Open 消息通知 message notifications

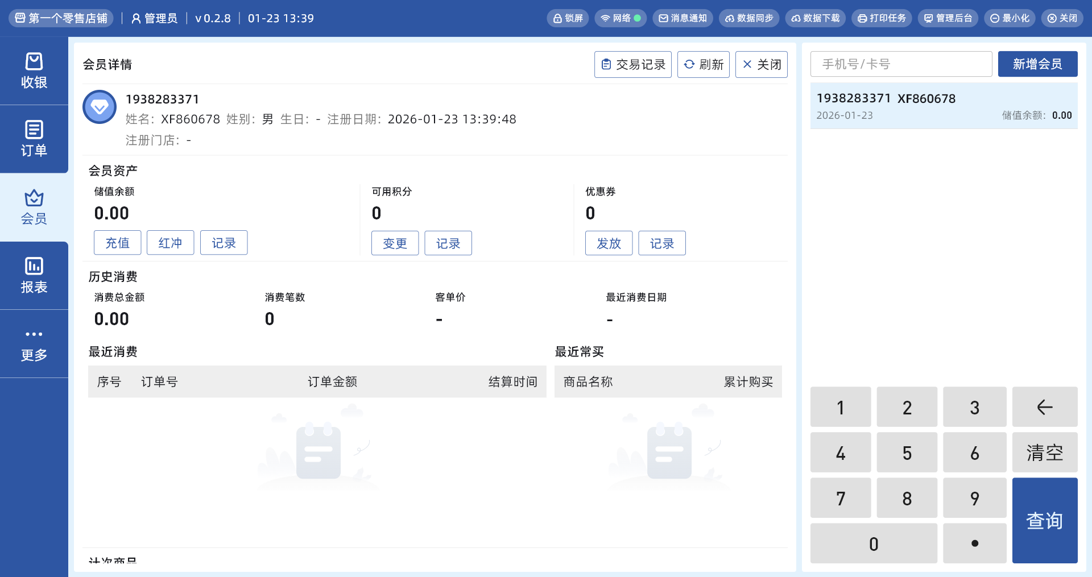tap(682, 18)
